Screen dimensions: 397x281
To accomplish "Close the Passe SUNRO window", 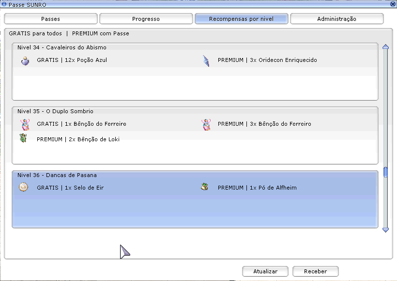I will pyautogui.click(x=393, y=4).
